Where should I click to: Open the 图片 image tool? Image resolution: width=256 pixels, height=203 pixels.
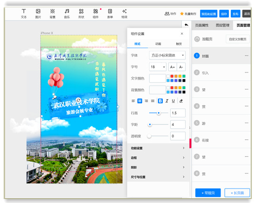tap(38, 14)
